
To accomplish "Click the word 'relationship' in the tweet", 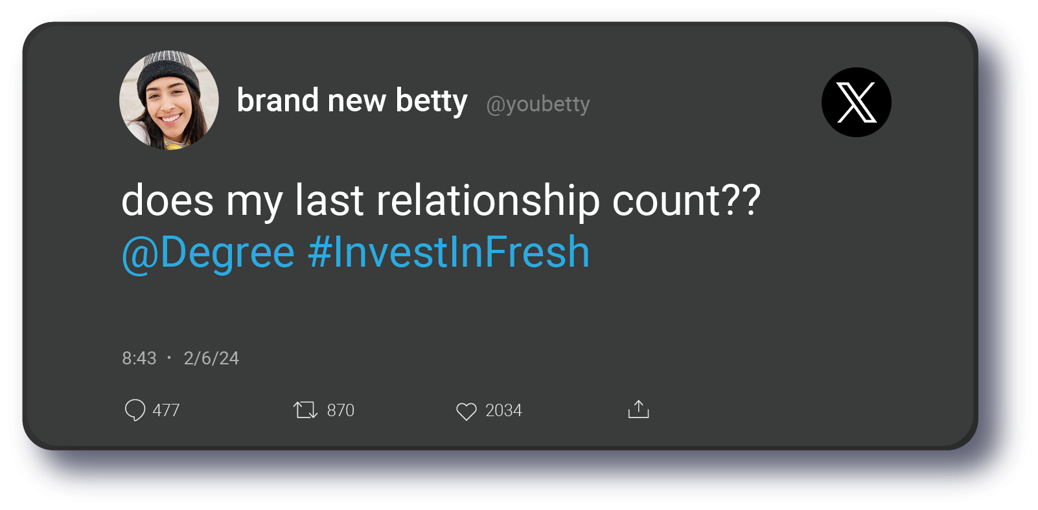I will [x=488, y=200].
